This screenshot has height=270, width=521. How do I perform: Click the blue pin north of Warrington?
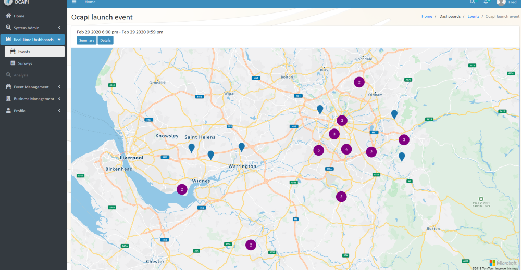tap(242, 147)
